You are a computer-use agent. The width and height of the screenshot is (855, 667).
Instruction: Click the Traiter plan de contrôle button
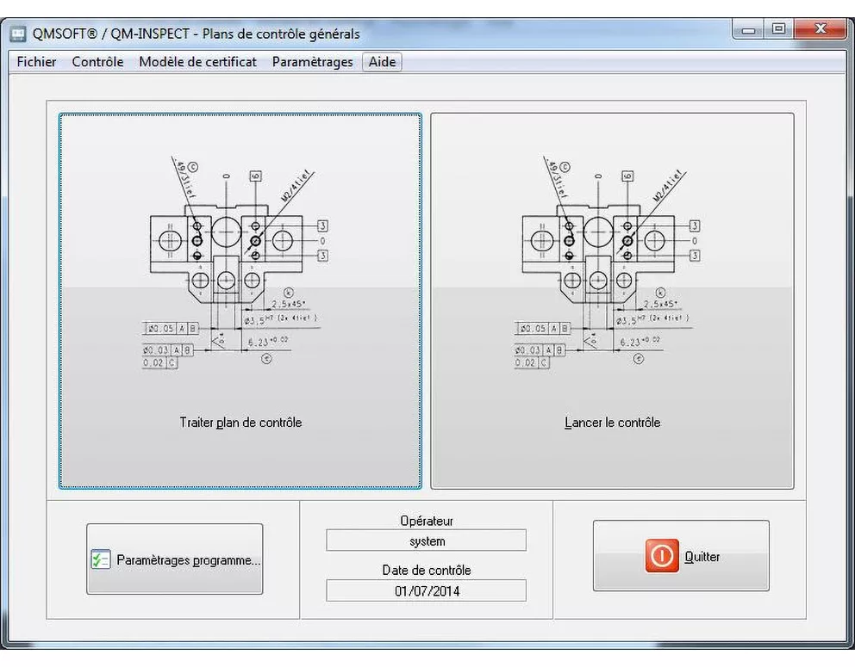click(240, 301)
